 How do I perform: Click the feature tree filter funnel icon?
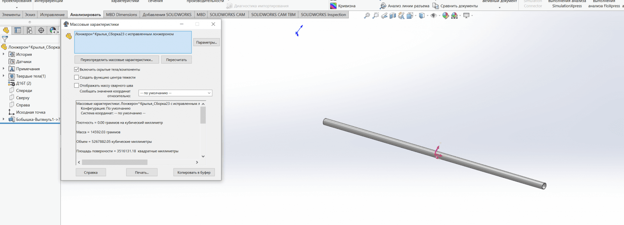point(5,39)
